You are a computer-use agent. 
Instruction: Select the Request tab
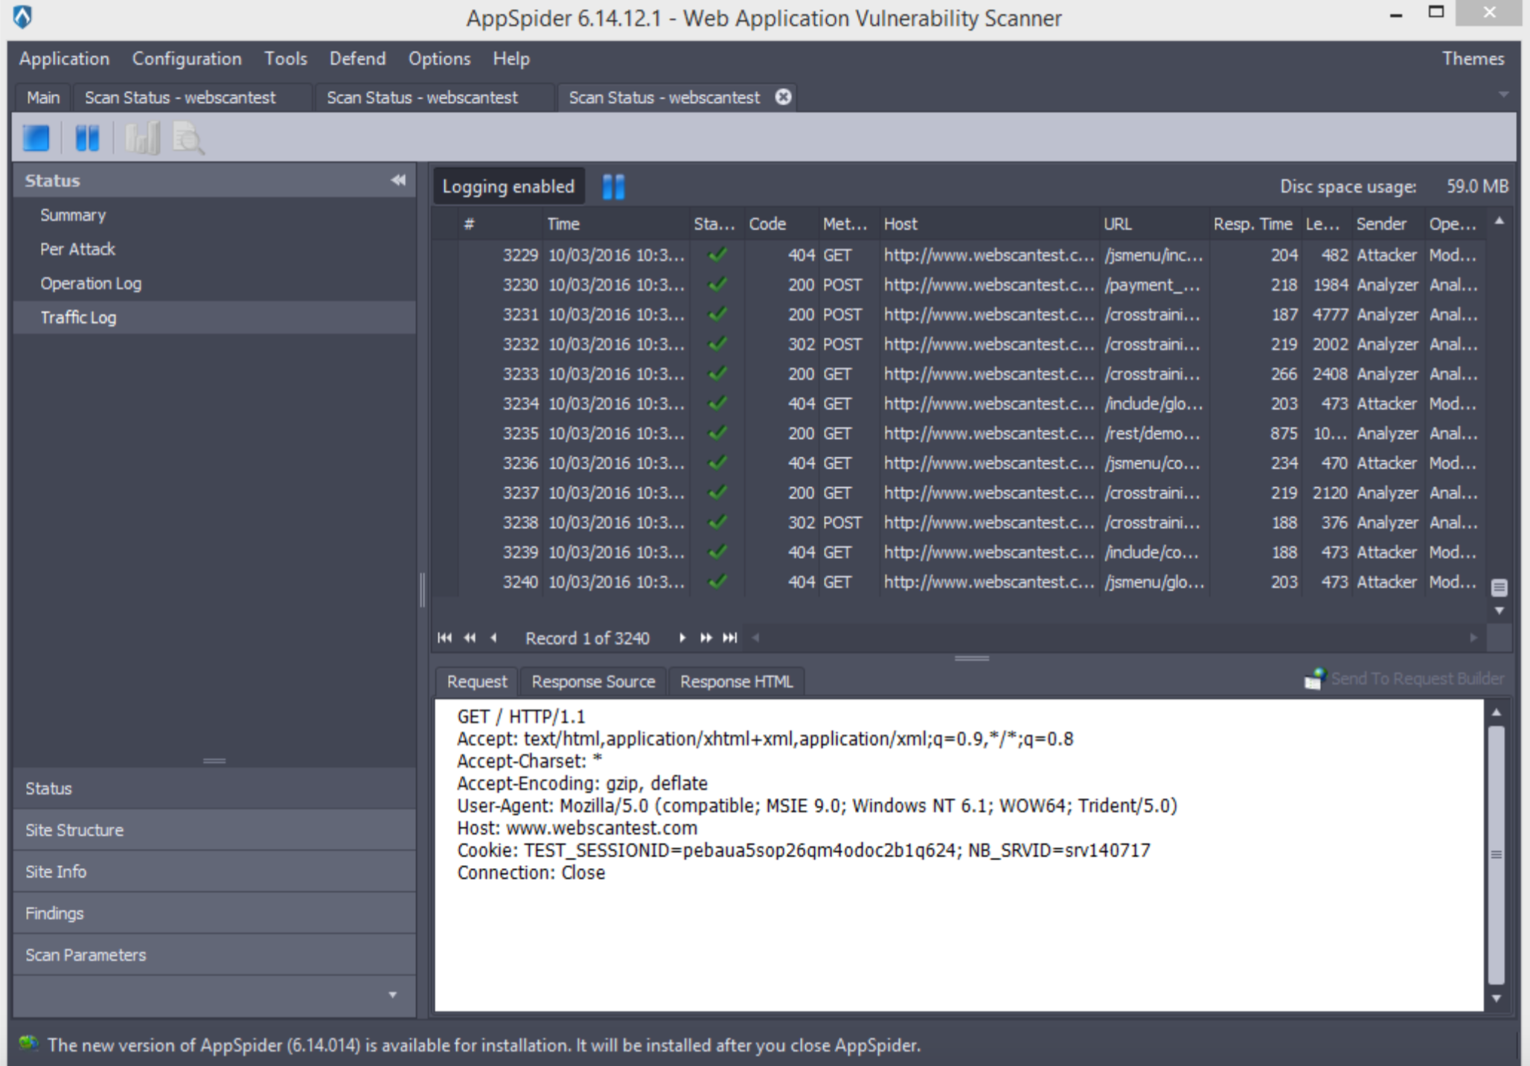(476, 682)
